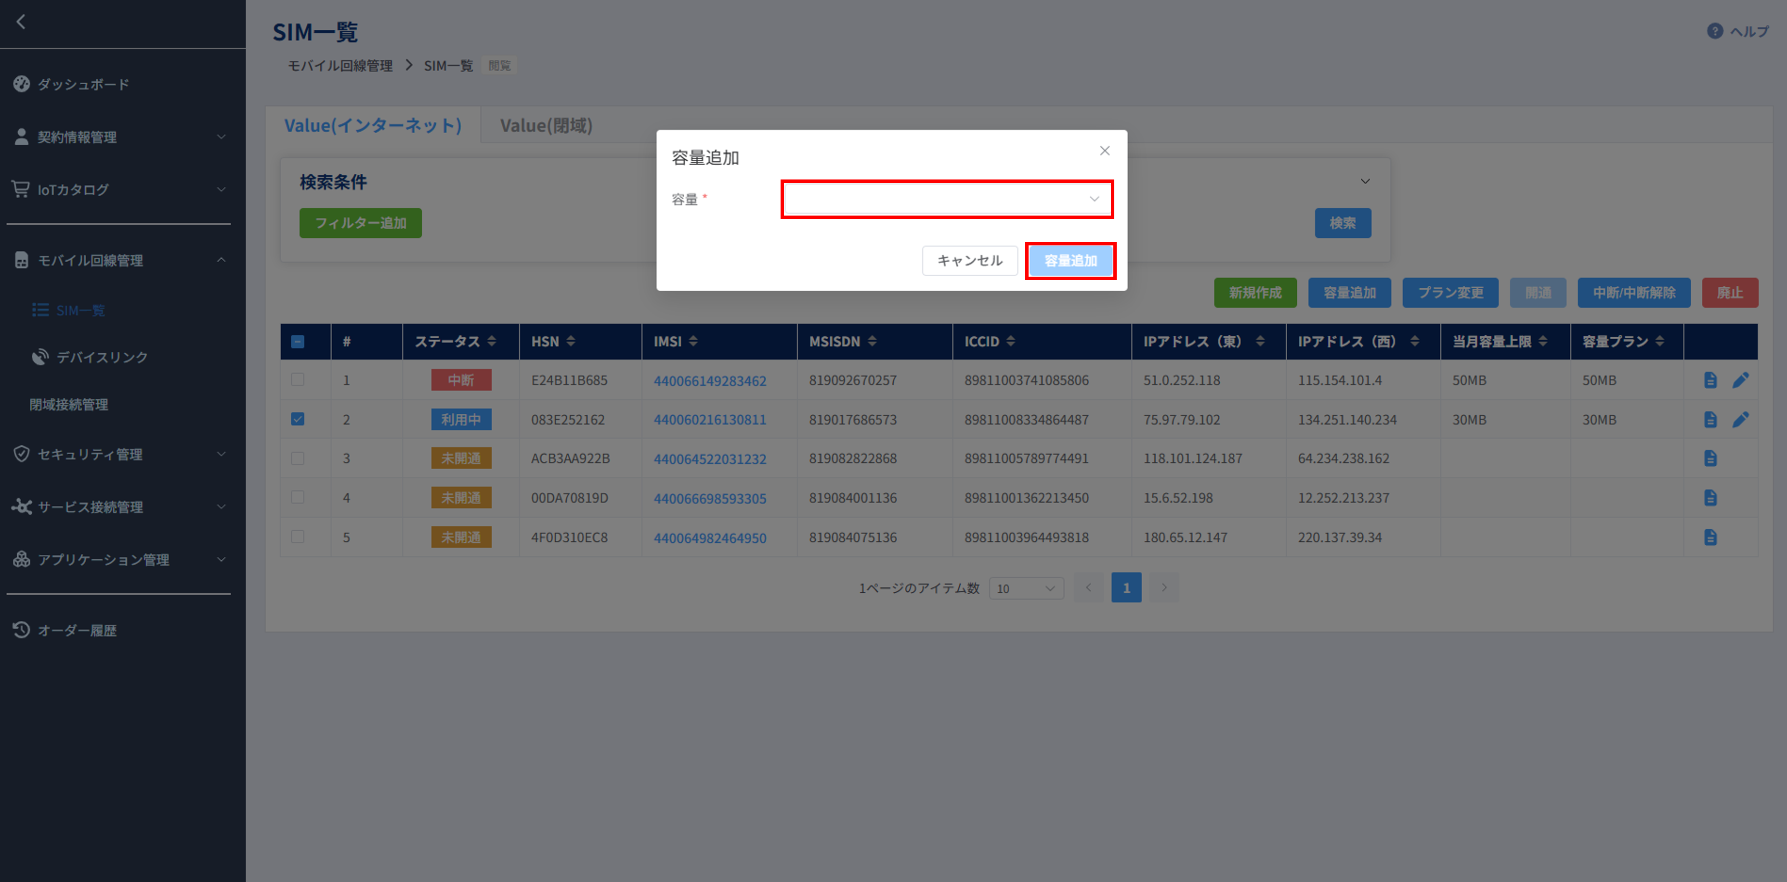Viewport: 1787px width, 882px height.
Task: Click the help question mark icon
Action: (x=1714, y=31)
